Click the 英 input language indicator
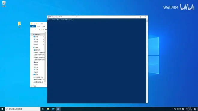 [180, 109]
